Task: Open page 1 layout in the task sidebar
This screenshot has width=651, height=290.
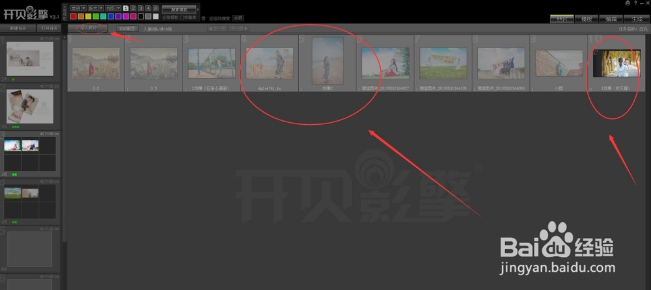Action: coord(30,59)
